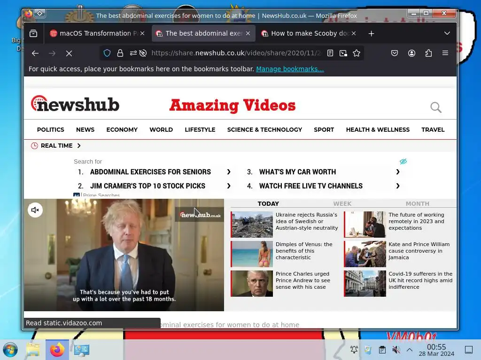The height and width of the screenshot is (360, 481).
Task: Open the Firefox application hamburger menu
Action: [445, 53]
